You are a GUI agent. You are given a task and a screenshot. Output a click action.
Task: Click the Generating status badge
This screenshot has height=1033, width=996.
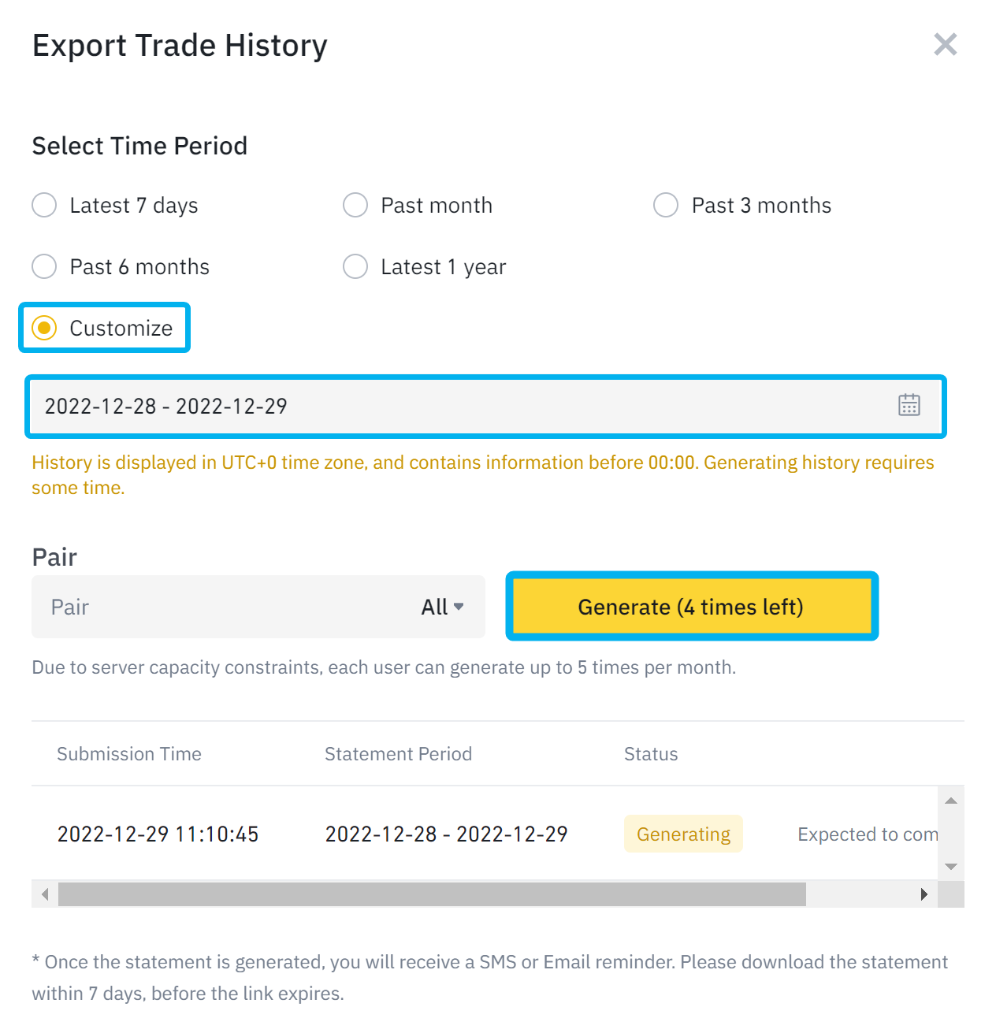[x=683, y=834]
